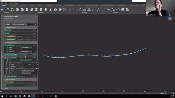Select the circle curve tool
The width and height of the screenshot is (175, 98).
(123, 10)
